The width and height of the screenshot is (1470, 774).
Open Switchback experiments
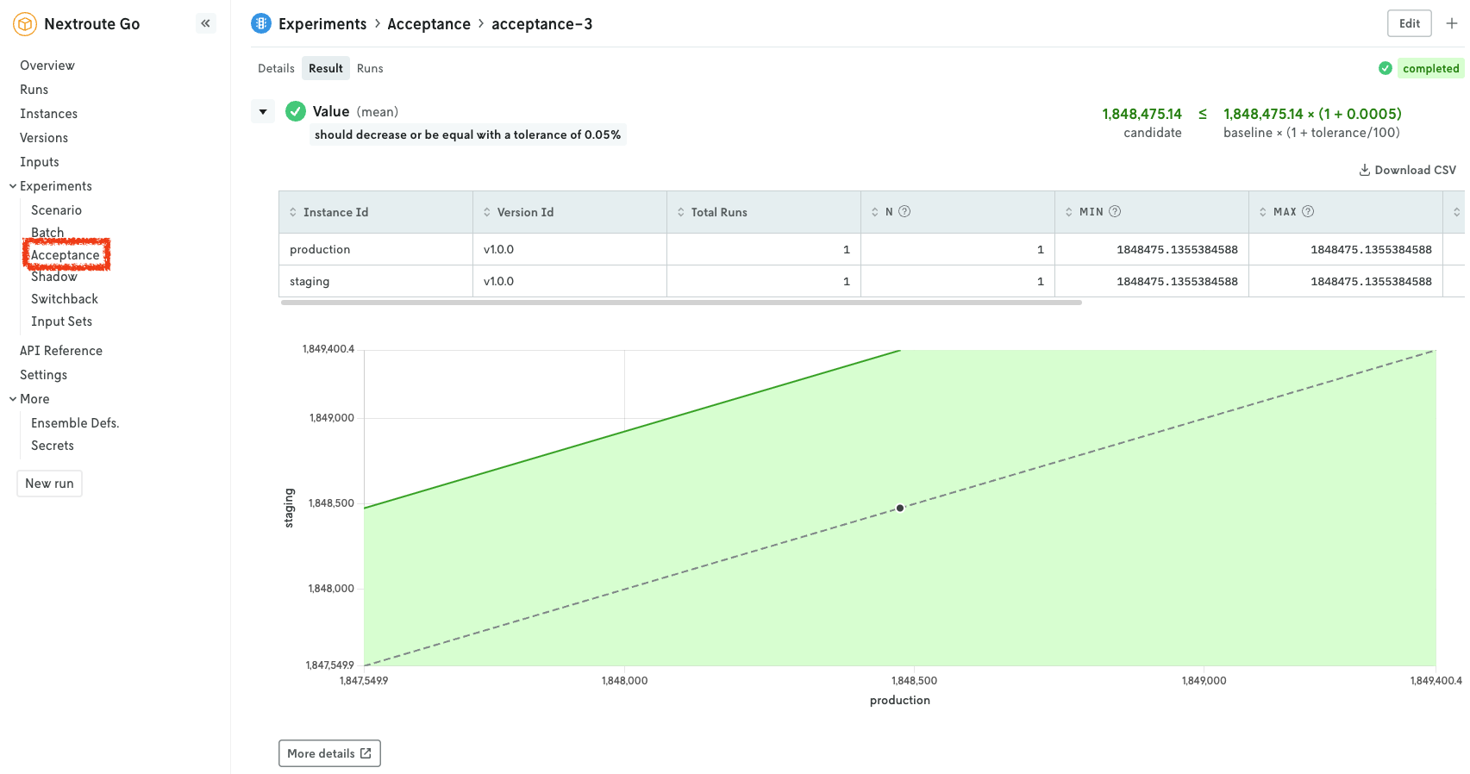tap(65, 299)
